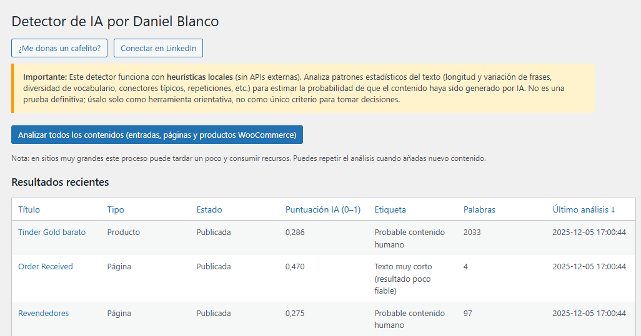Click 'Publicada' status in Tinder Gold row

click(214, 232)
